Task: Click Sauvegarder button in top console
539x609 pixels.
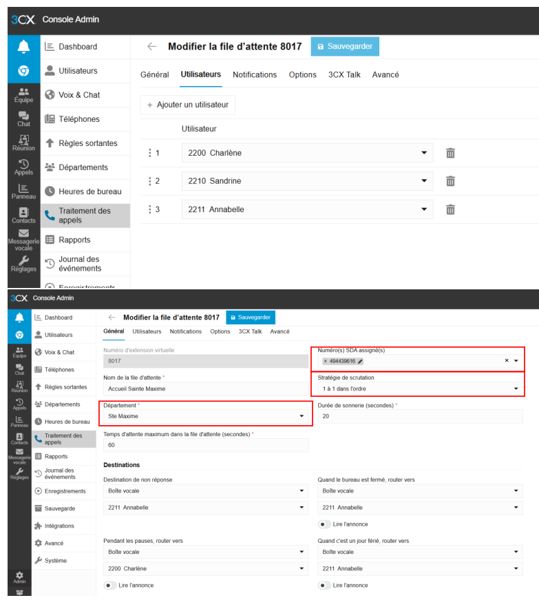Action: [x=345, y=47]
